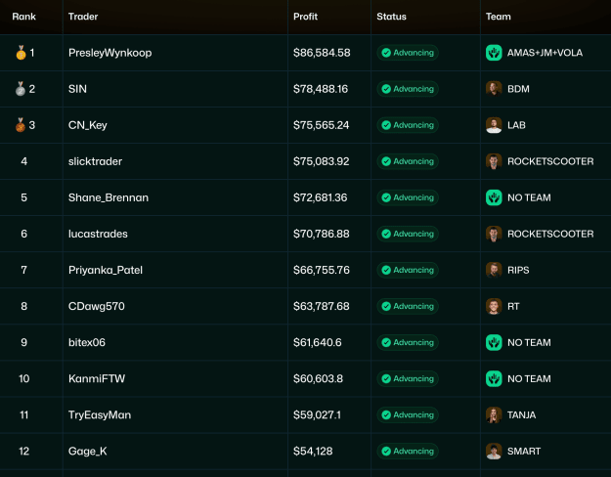Click profit value $61,640.6
This screenshot has width=611, height=477.
pos(318,342)
